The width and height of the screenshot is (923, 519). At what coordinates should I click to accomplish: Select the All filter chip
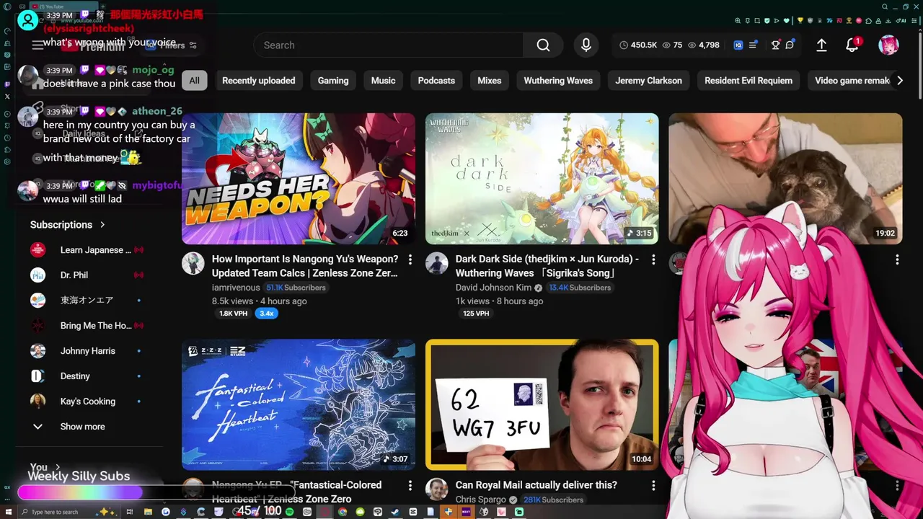[195, 81]
